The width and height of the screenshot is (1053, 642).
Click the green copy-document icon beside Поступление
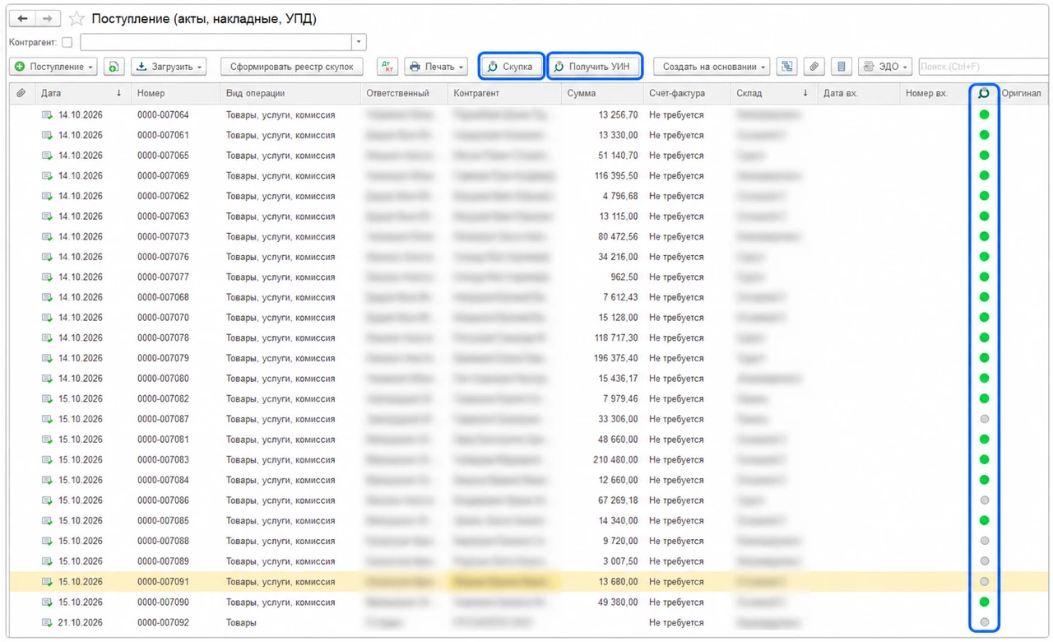tap(114, 67)
